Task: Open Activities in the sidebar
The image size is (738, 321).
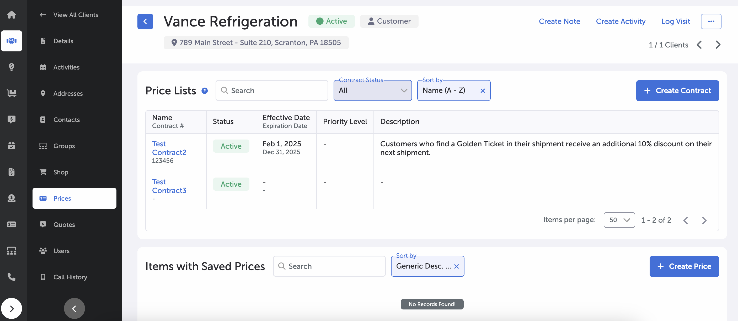Action: point(66,67)
